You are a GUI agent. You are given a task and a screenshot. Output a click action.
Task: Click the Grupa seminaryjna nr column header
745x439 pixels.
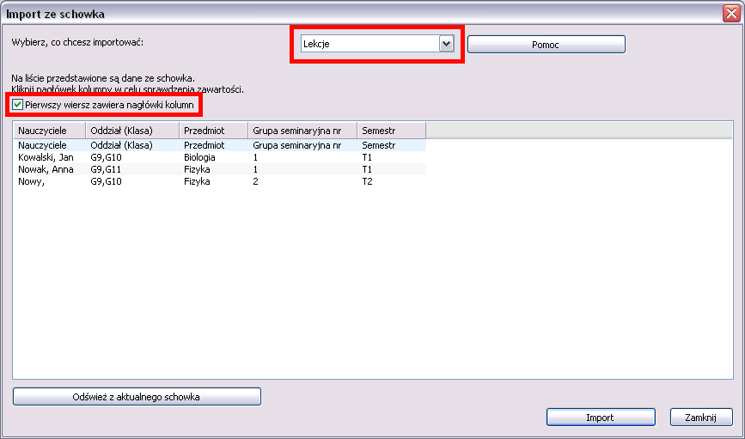302,130
